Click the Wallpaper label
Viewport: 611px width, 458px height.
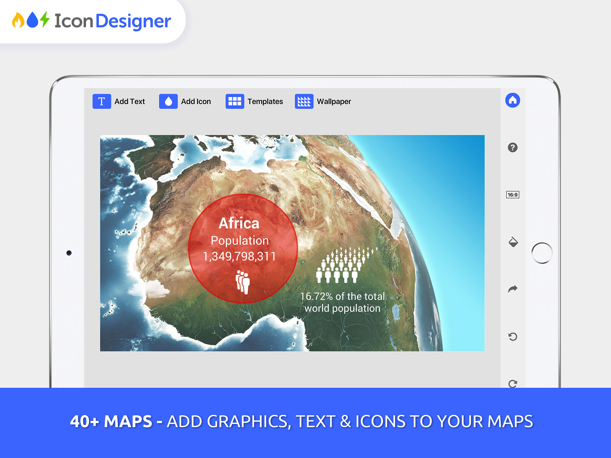tap(334, 102)
